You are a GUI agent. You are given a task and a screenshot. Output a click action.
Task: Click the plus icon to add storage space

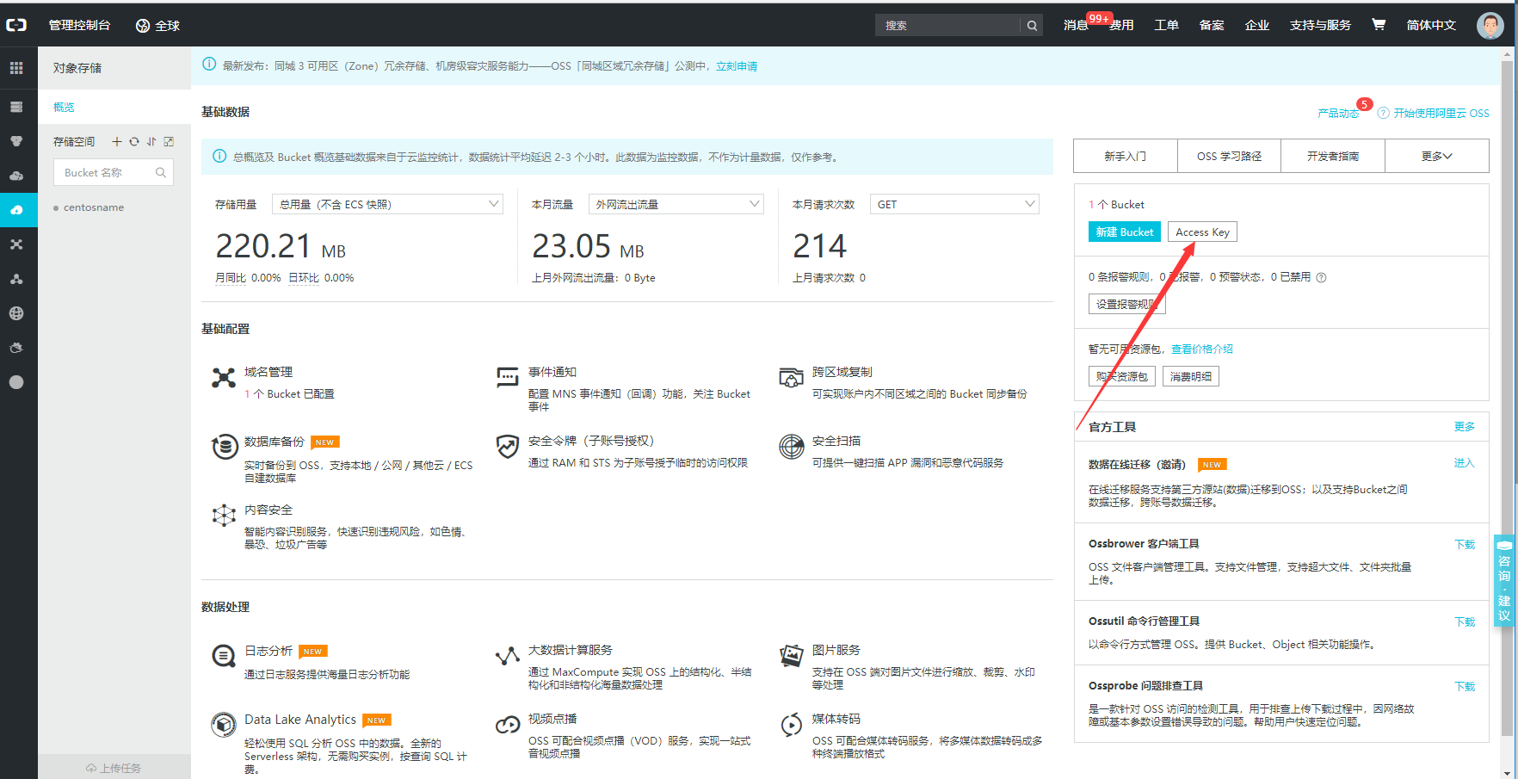(x=117, y=141)
